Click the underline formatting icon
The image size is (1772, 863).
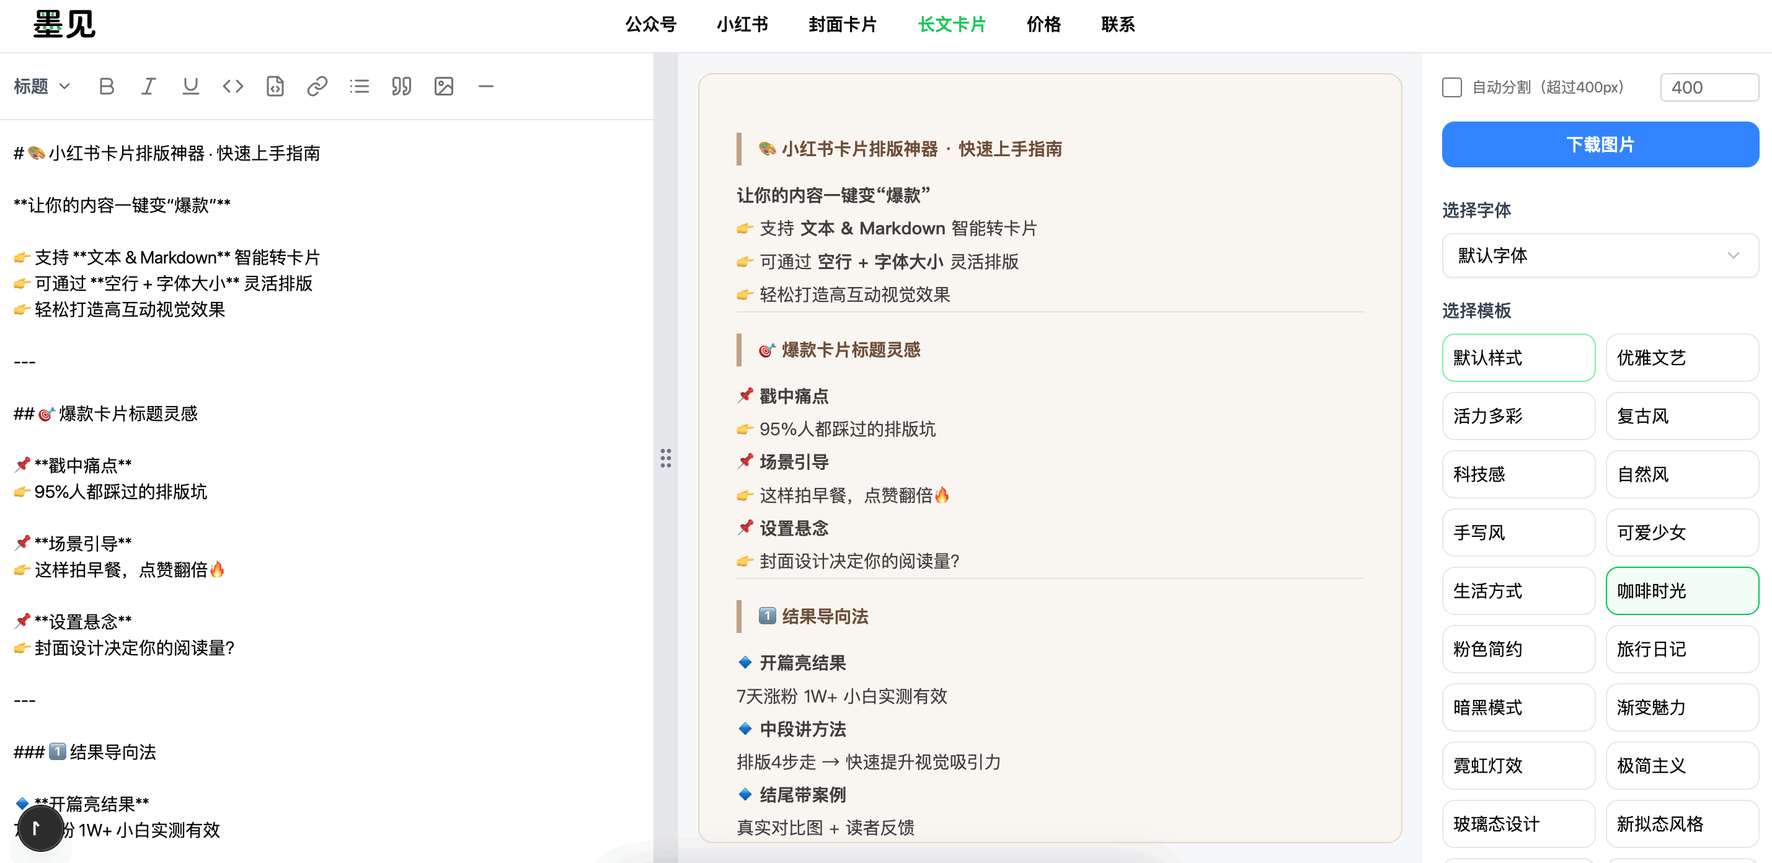[x=190, y=87]
